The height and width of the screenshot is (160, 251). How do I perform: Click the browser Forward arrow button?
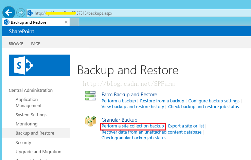(21, 13)
